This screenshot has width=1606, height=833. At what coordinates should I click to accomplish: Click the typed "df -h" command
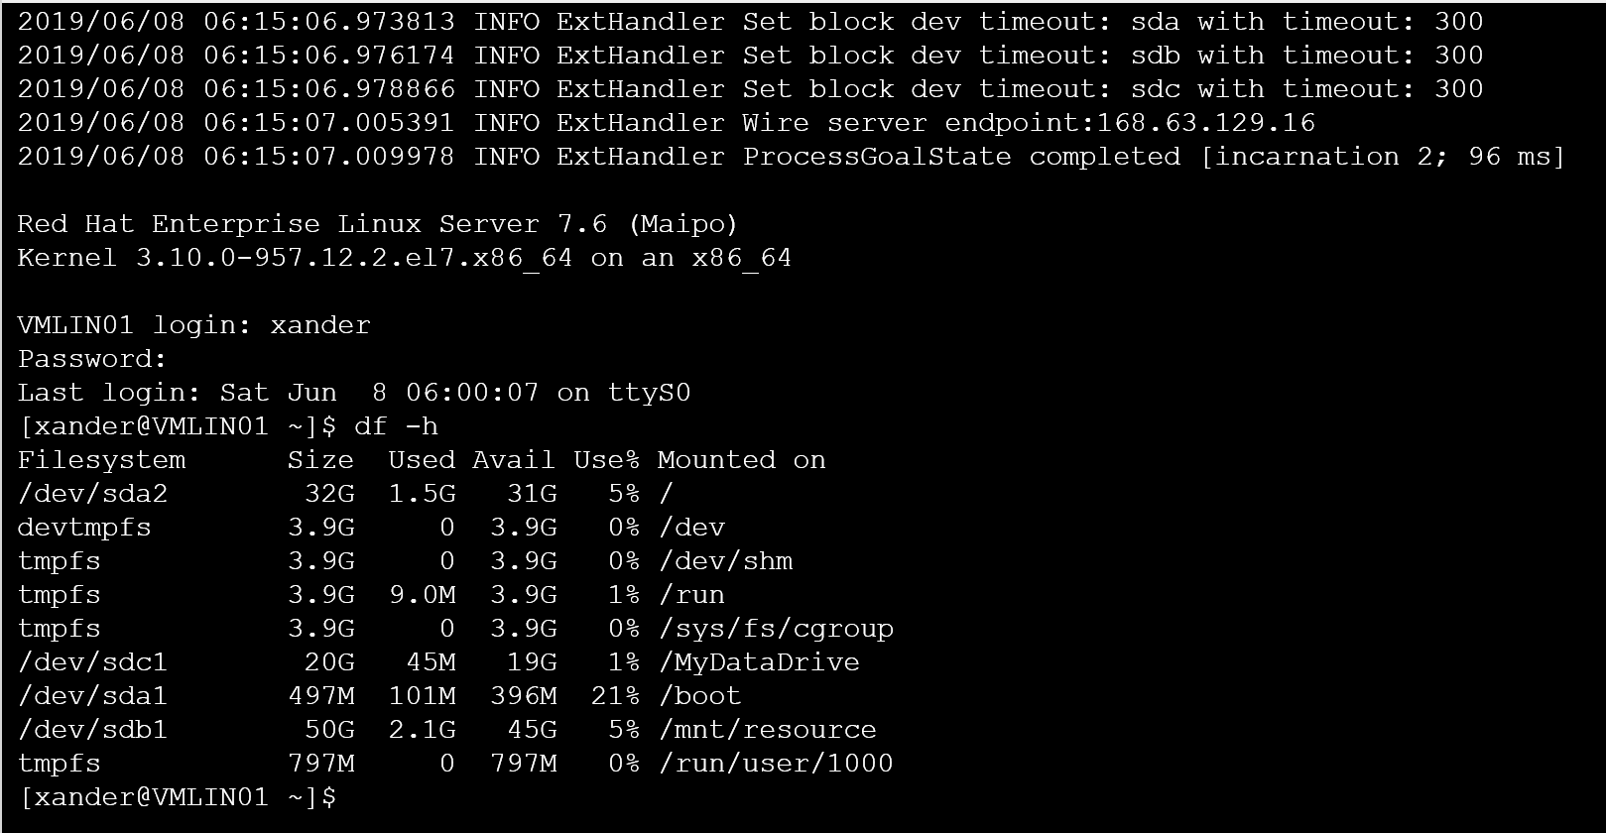pyautogui.click(x=396, y=426)
